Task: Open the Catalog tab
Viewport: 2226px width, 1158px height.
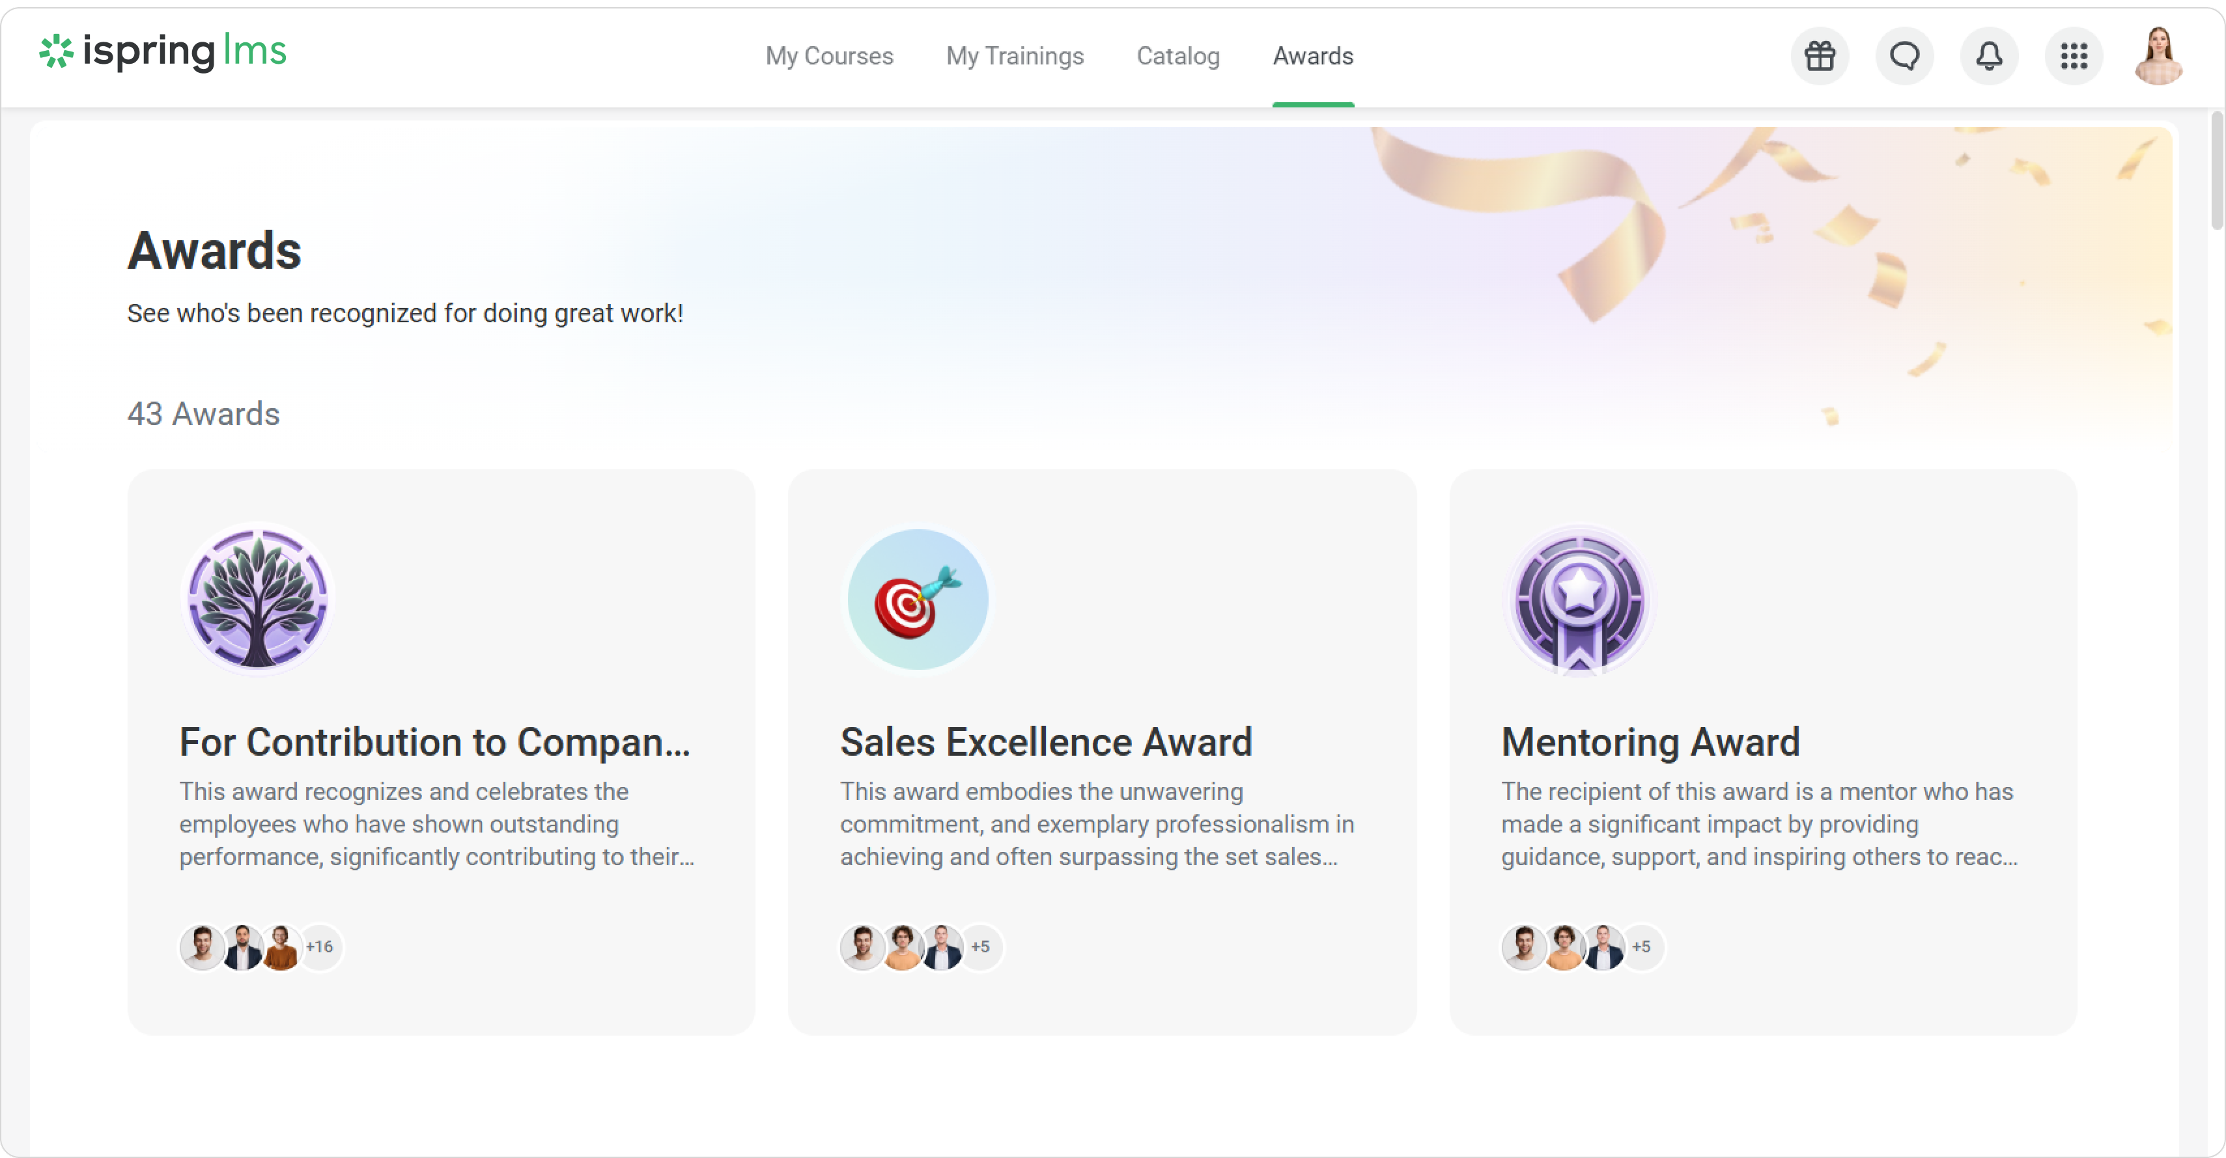Action: pos(1178,56)
